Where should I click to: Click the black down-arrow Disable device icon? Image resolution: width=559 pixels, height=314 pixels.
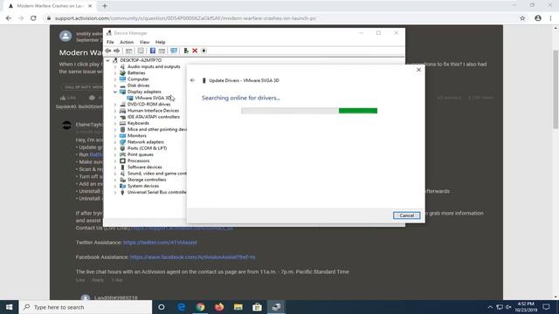coord(204,51)
